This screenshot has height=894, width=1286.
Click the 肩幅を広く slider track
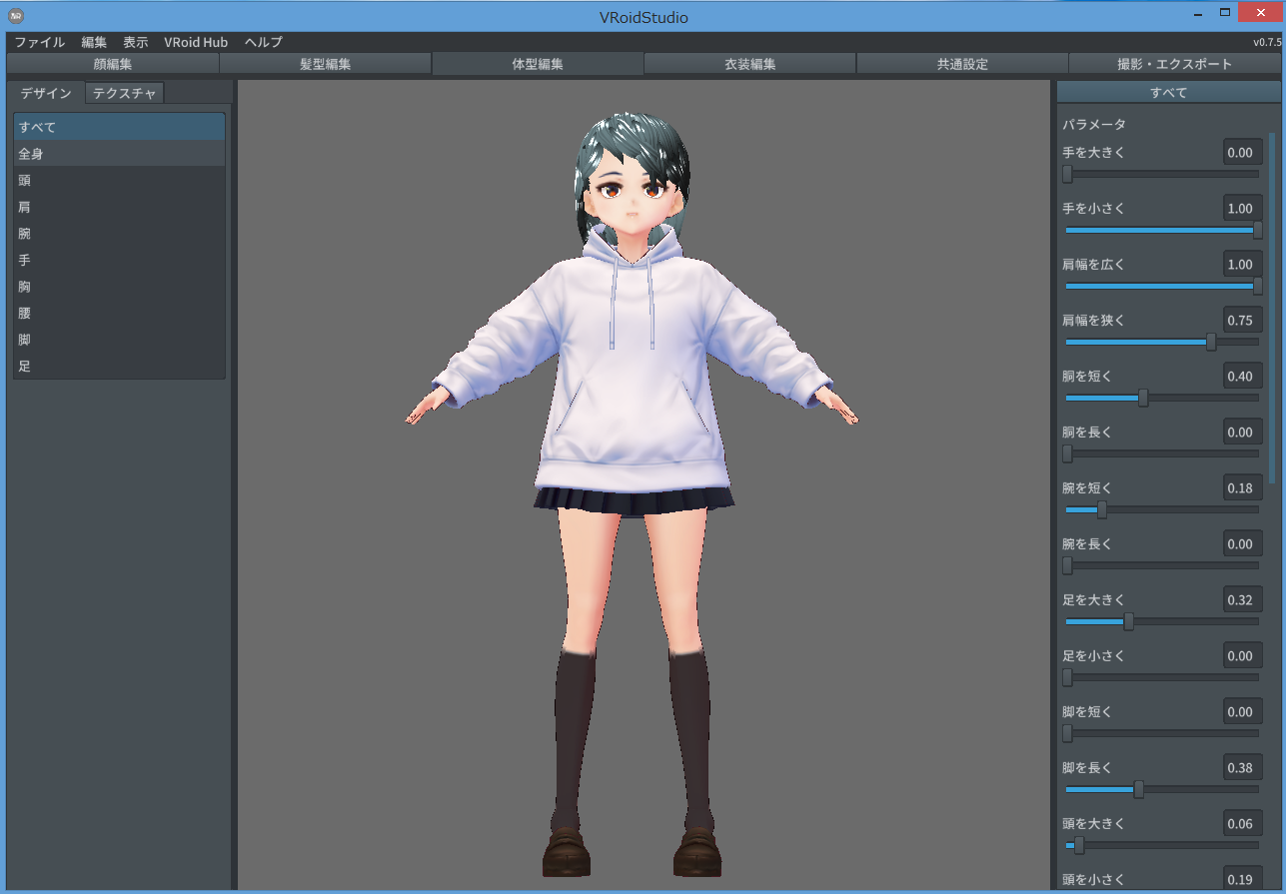(1162, 286)
